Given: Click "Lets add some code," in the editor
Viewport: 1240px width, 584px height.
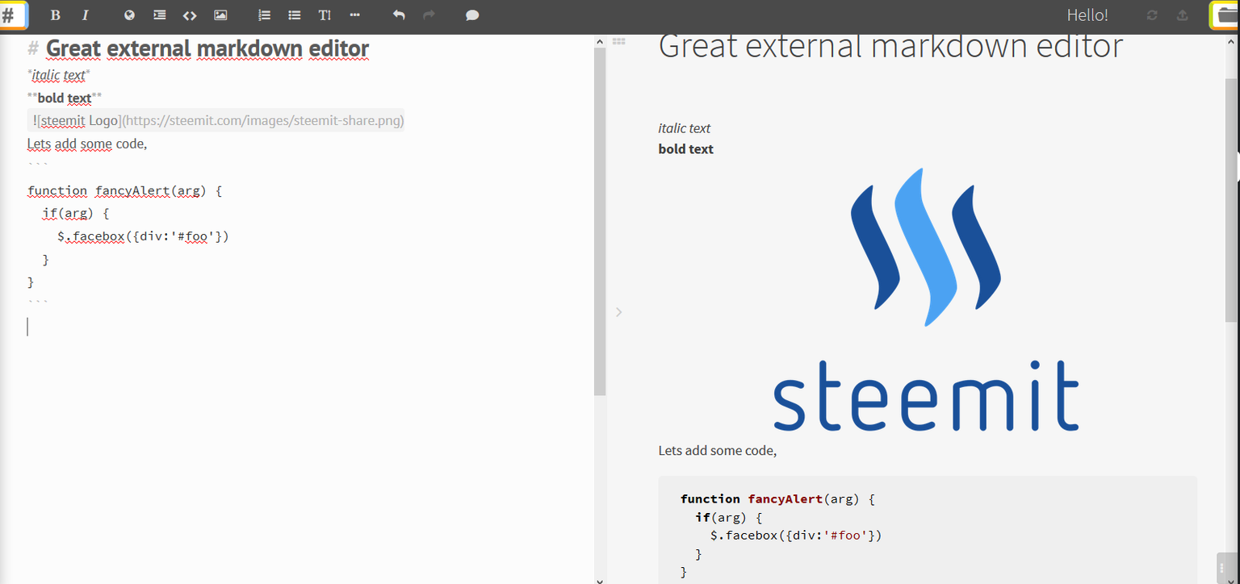Looking at the screenshot, I should click(87, 144).
